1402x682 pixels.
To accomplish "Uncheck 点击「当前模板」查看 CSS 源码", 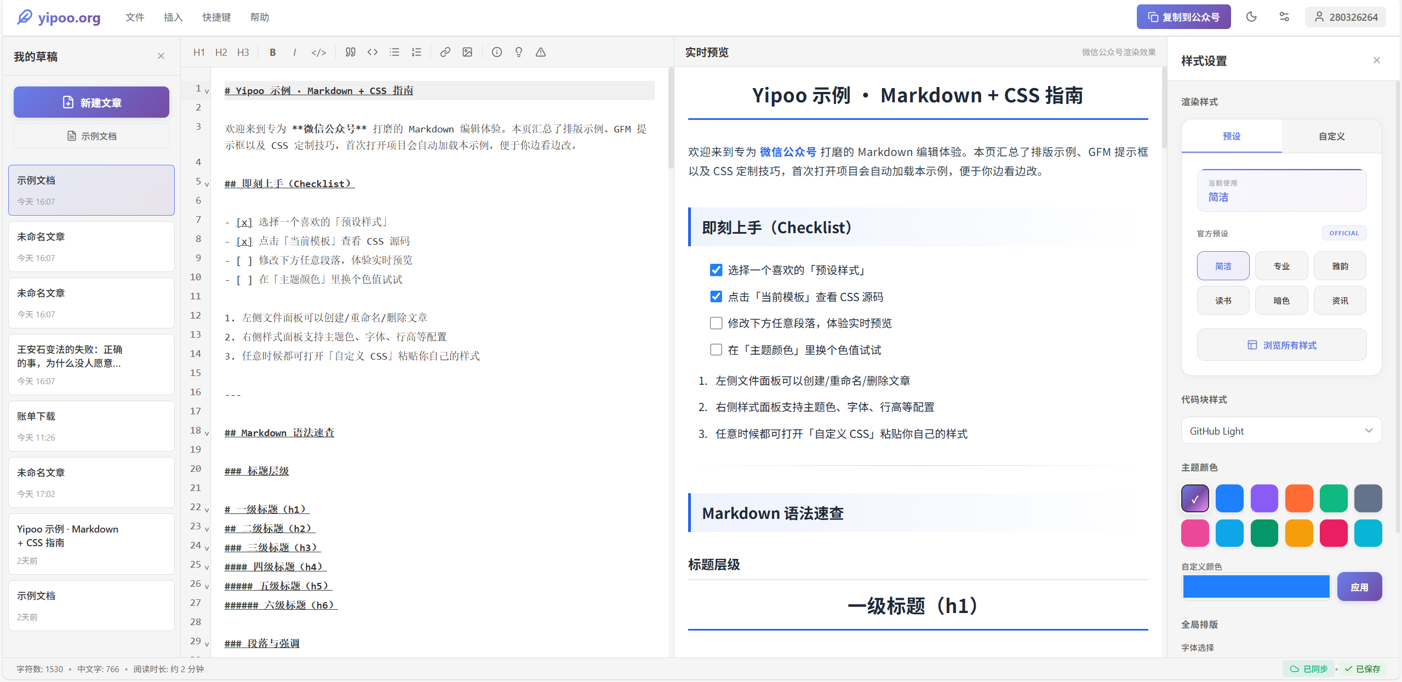I will click(x=716, y=296).
